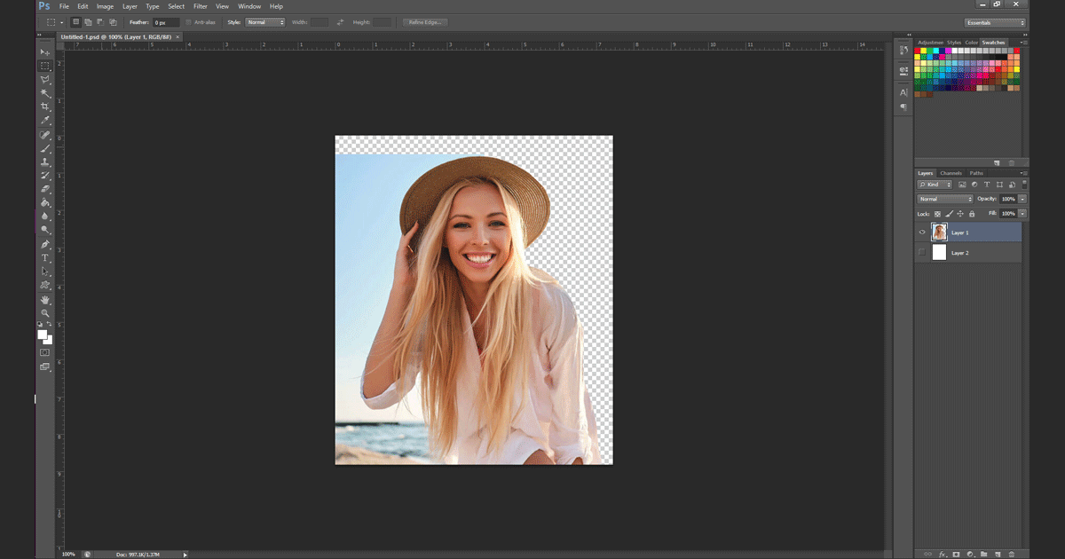Select the Brush tool

45,149
